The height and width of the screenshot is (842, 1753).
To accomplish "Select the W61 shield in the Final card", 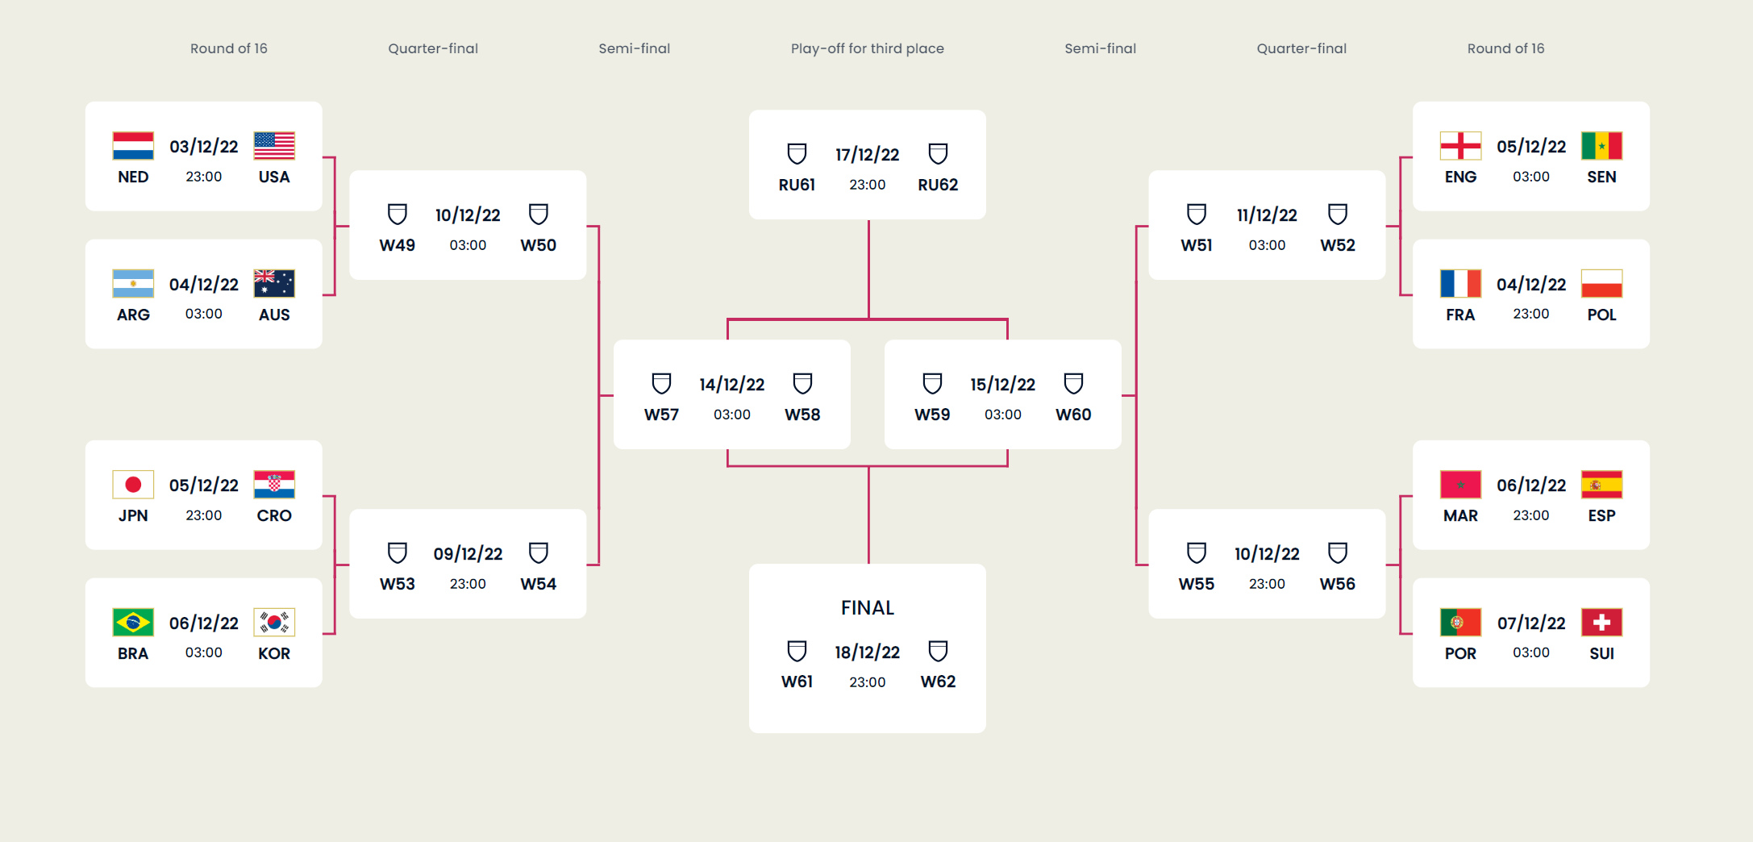I will pyautogui.click(x=797, y=651).
